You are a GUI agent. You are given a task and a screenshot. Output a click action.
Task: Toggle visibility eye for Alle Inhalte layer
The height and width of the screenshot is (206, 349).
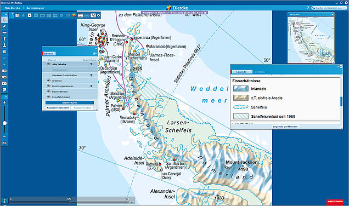click(x=49, y=64)
